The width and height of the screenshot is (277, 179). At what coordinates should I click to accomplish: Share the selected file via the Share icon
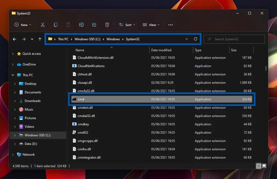click(x=94, y=24)
